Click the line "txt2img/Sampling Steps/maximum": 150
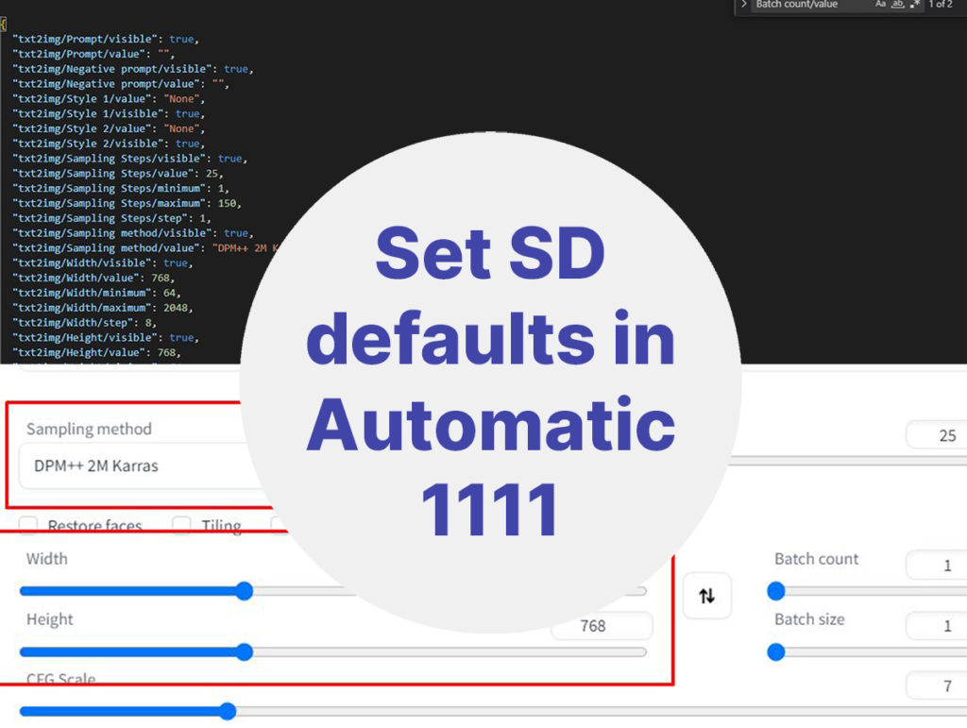 pos(127,203)
